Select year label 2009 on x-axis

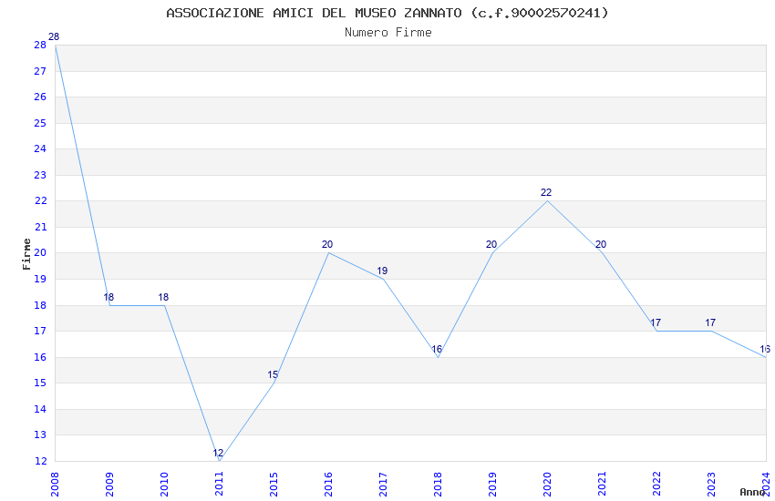pyautogui.click(x=109, y=484)
